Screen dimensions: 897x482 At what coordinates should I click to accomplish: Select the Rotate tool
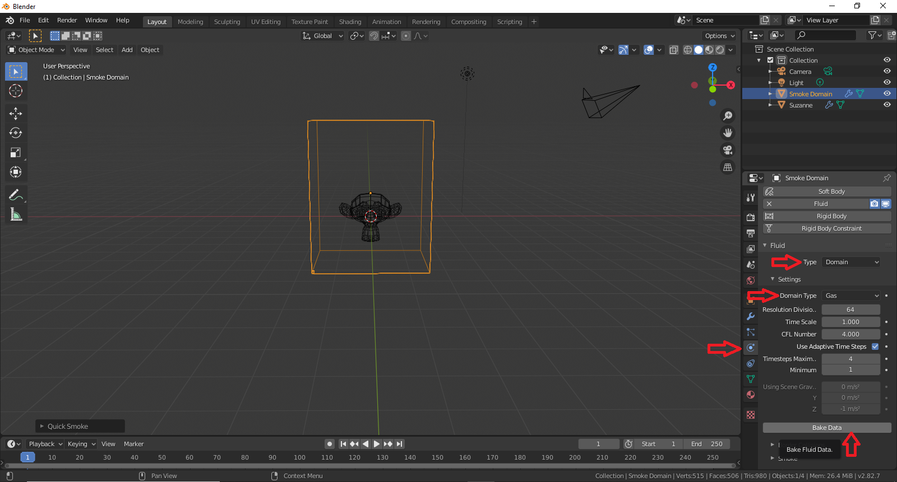[16, 133]
